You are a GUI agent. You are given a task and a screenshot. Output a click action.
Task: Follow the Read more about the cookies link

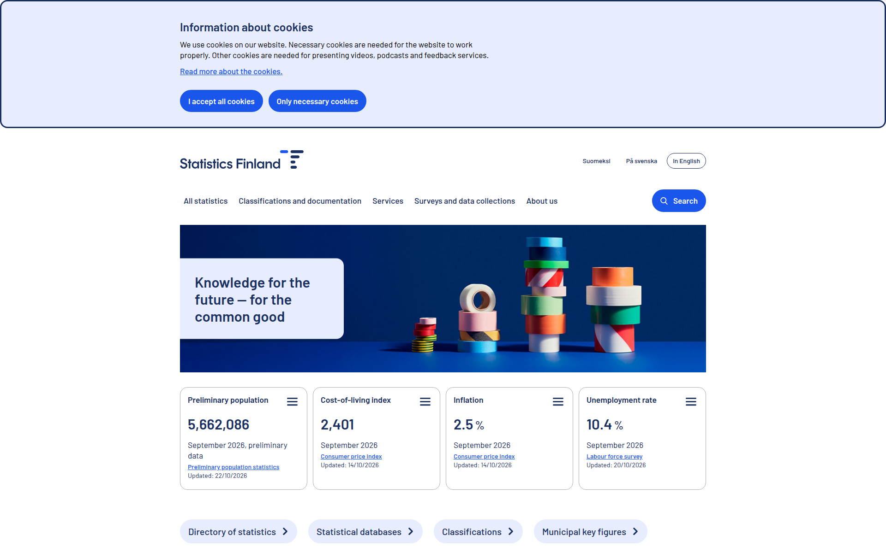(231, 71)
